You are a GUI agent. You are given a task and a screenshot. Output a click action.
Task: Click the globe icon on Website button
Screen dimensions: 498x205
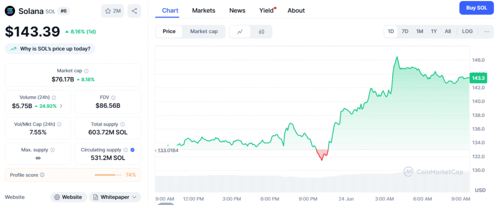pos(57,197)
